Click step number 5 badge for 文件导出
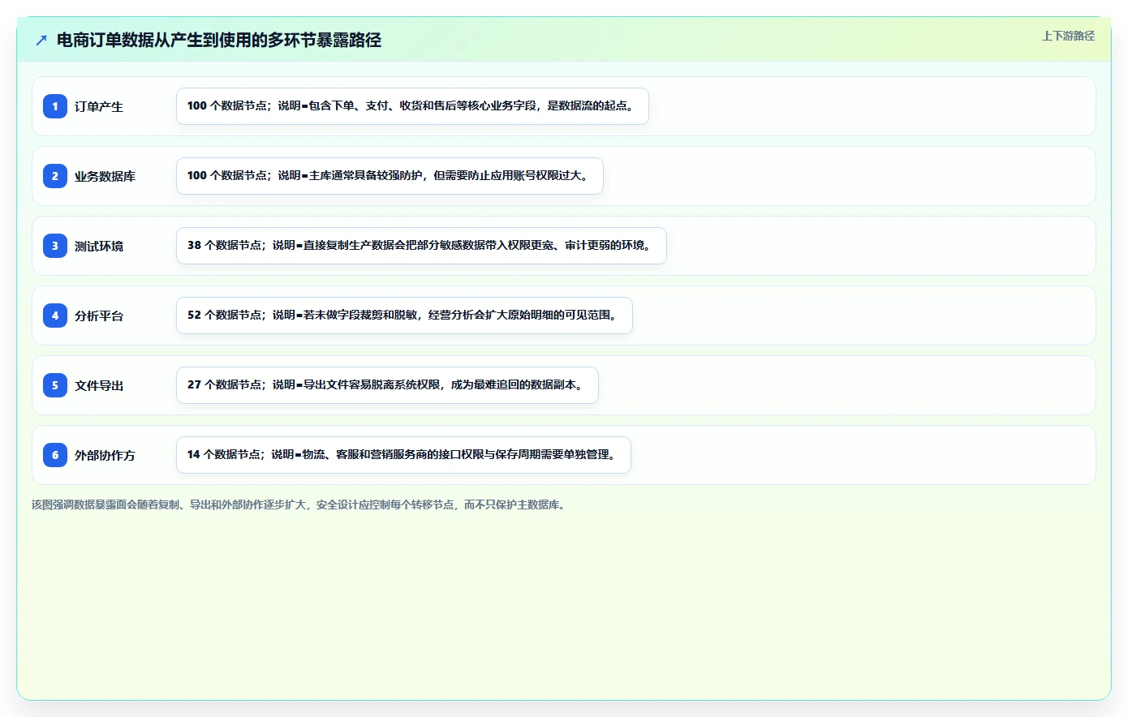1128x717 pixels. click(55, 385)
